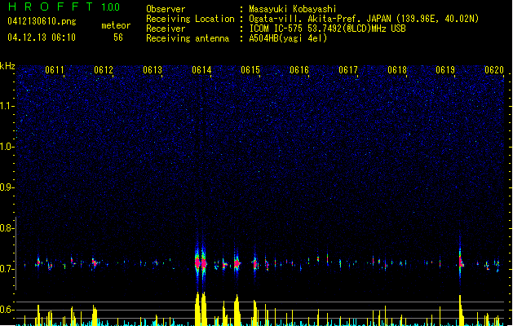The width and height of the screenshot is (513, 326).
Task: Click the 0611 time axis marker
Action: (x=55, y=70)
